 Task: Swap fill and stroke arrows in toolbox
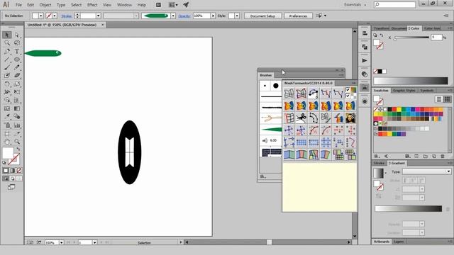(x=18, y=149)
